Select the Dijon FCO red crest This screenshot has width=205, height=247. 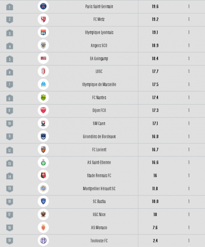(x=43, y=110)
